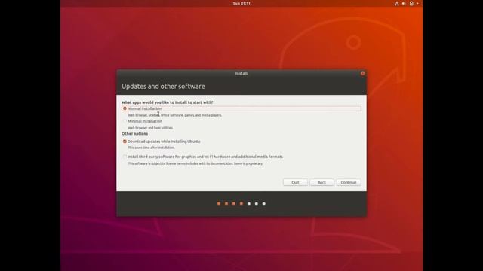
Task: Click 'Web browser and basic utilities' description
Action: [x=150, y=128]
